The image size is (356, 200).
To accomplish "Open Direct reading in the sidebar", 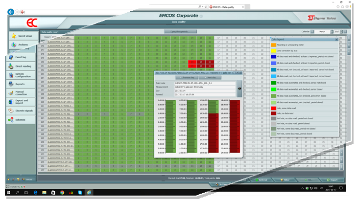I will [22, 66].
